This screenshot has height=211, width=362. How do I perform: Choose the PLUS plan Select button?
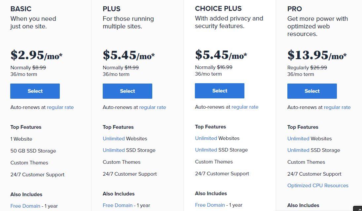click(x=127, y=91)
